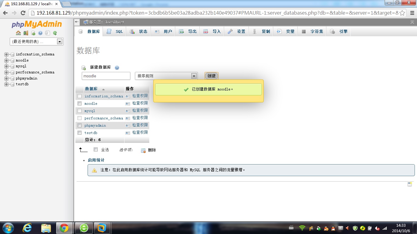Expand the phpmyadmin tree node

pyautogui.click(x=6, y=78)
